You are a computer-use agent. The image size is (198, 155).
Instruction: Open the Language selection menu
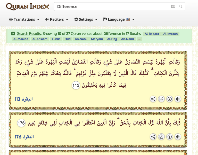click(119, 19)
